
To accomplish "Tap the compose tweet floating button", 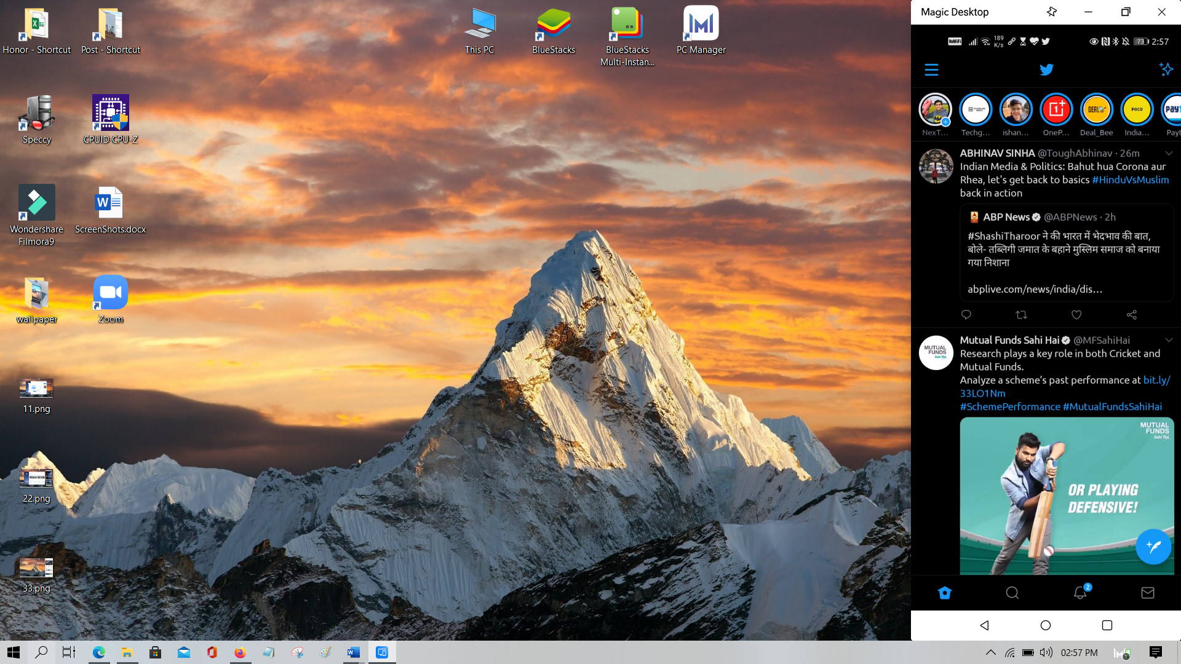I will point(1153,547).
